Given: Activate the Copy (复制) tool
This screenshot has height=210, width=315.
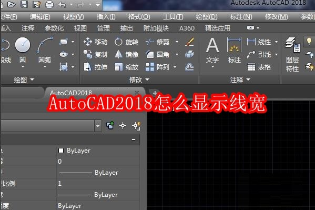Looking at the screenshot, I should click(95, 54).
